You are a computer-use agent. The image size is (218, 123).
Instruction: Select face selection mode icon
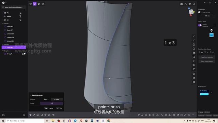click(x=39, y=4)
